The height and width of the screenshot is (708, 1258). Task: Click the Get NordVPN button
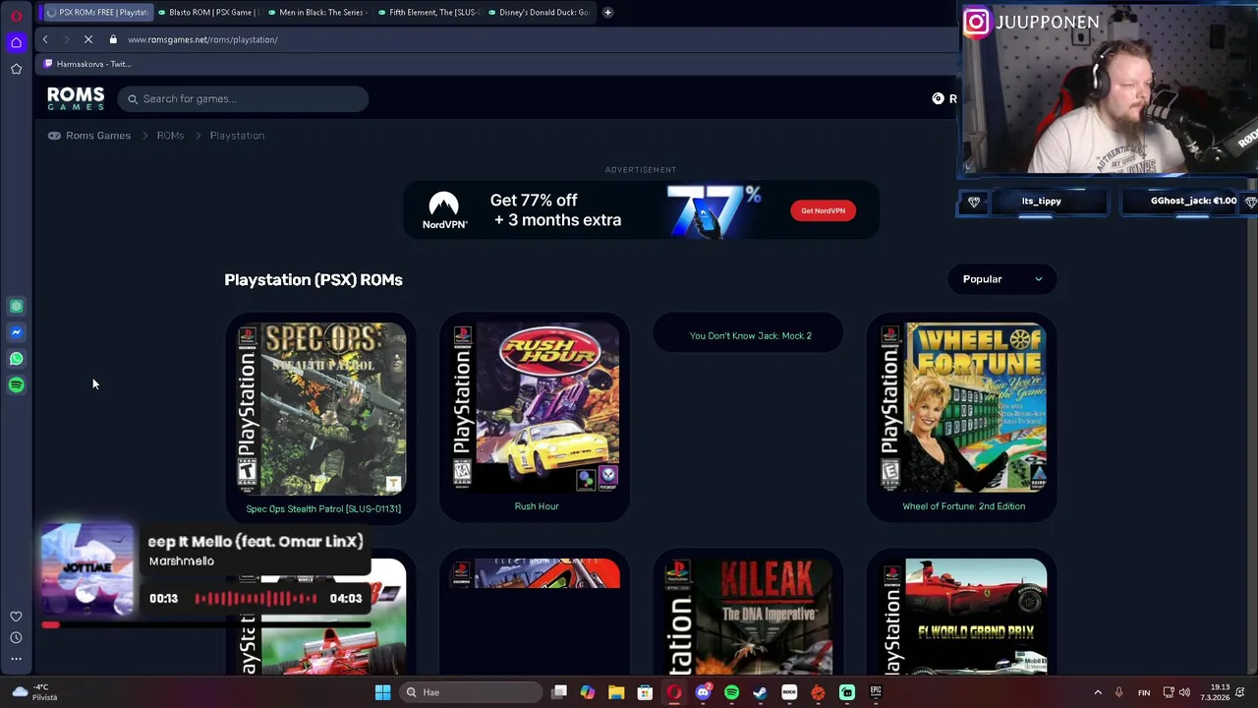click(823, 210)
